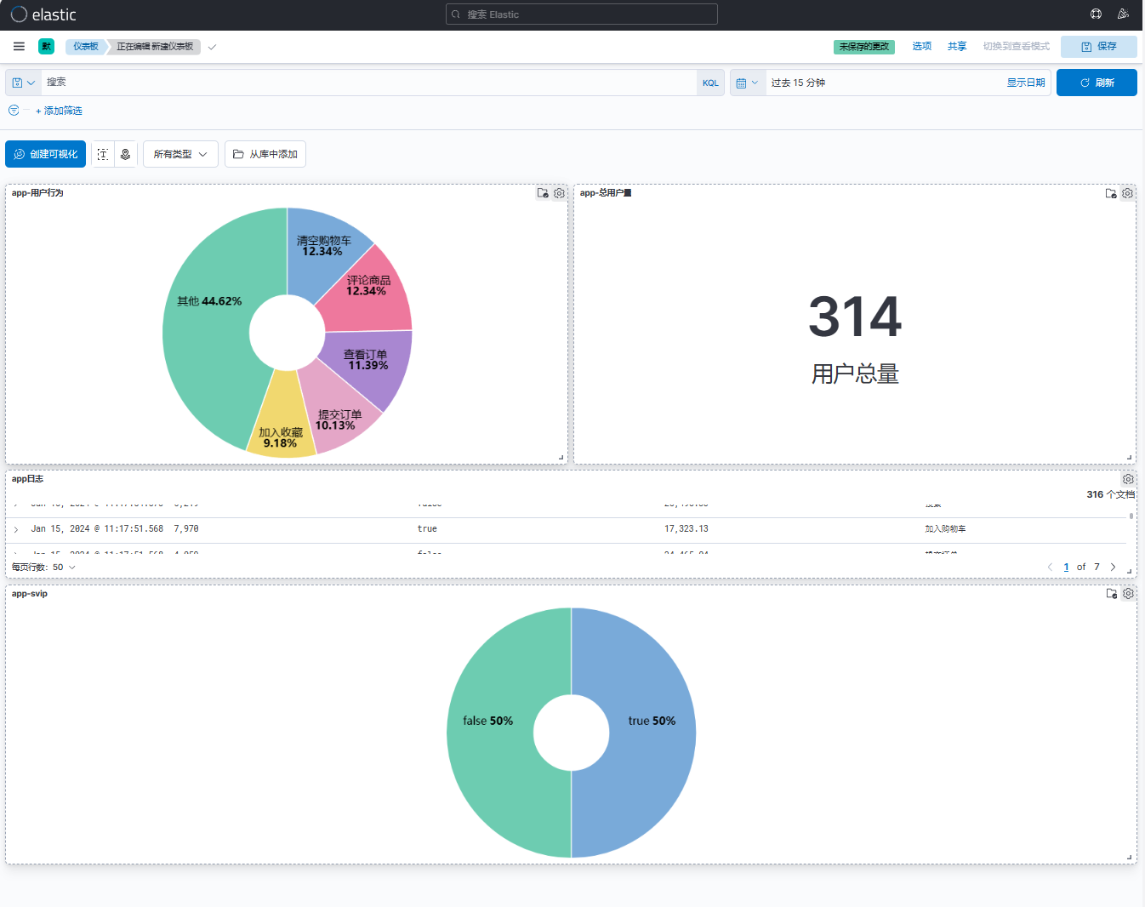Click the maps visualization icon

pyautogui.click(x=125, y=154)
